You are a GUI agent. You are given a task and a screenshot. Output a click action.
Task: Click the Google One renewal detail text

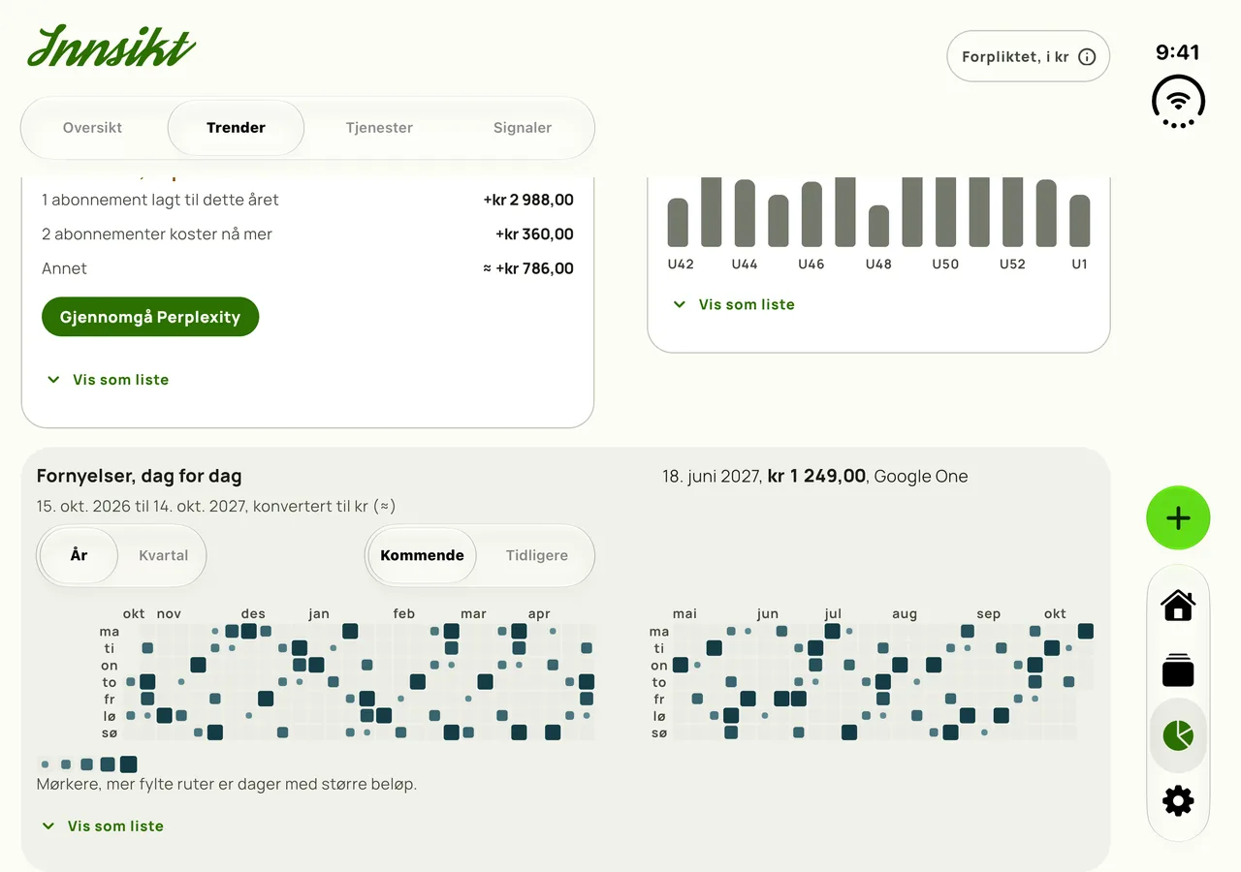point(815,476)
